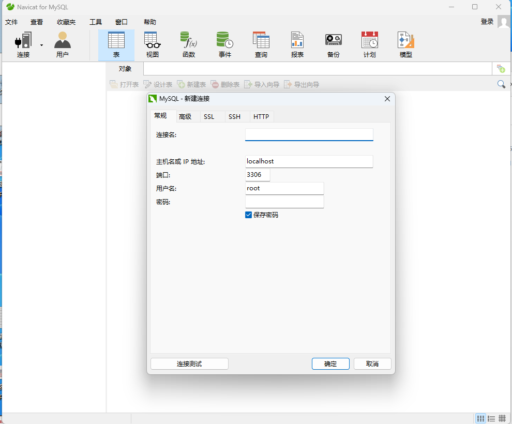Screen dimensions: 512x424
Task: Open the View (视图) toolbar icon
Action: 153,44
